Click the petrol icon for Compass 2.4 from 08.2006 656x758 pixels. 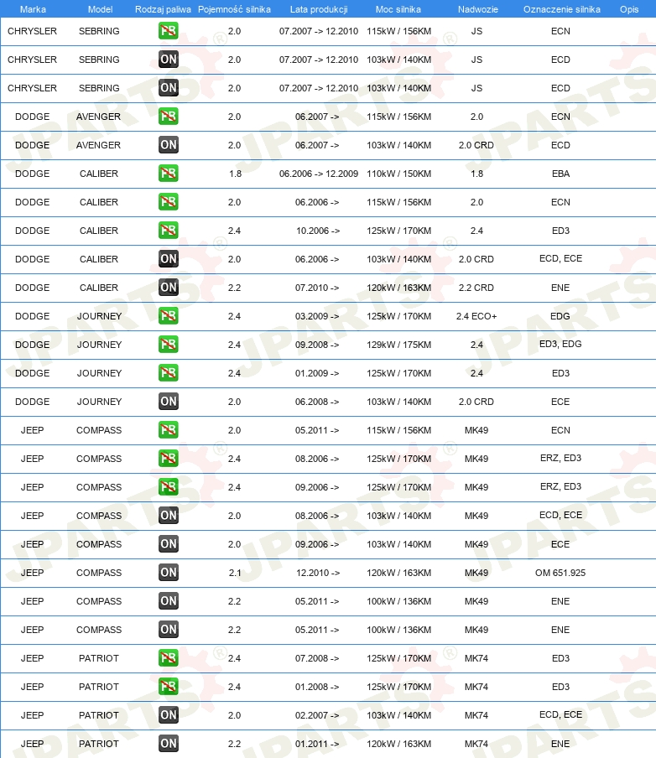[x=169, y=459]
